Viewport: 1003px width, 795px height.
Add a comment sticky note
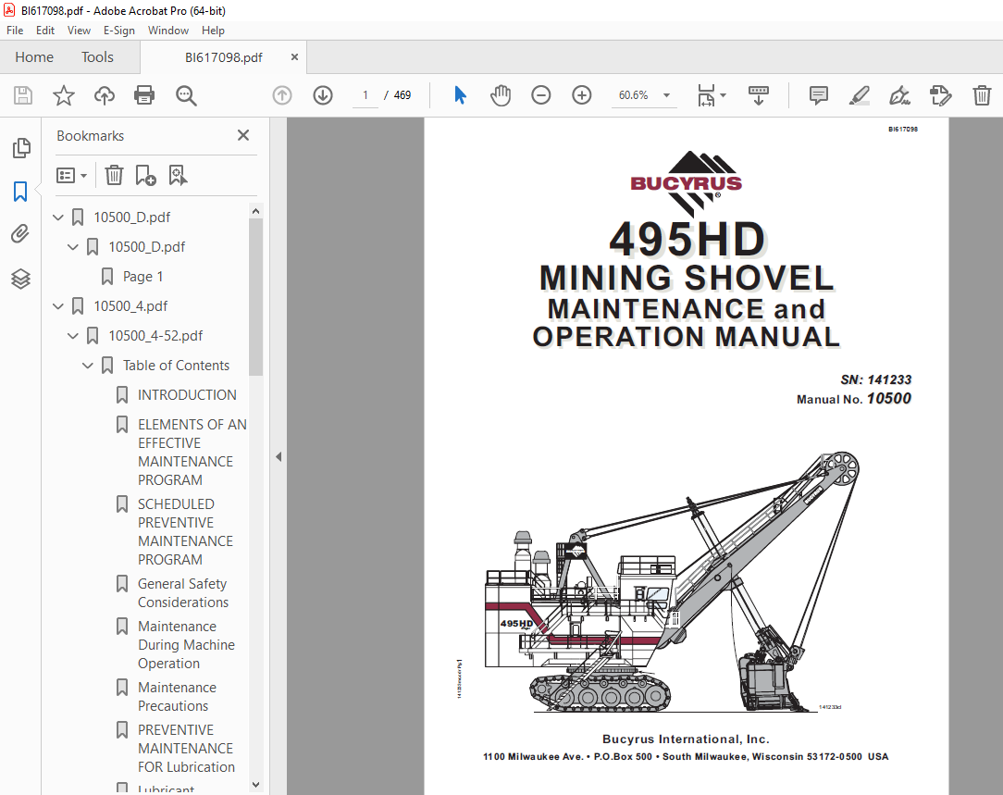818,96
